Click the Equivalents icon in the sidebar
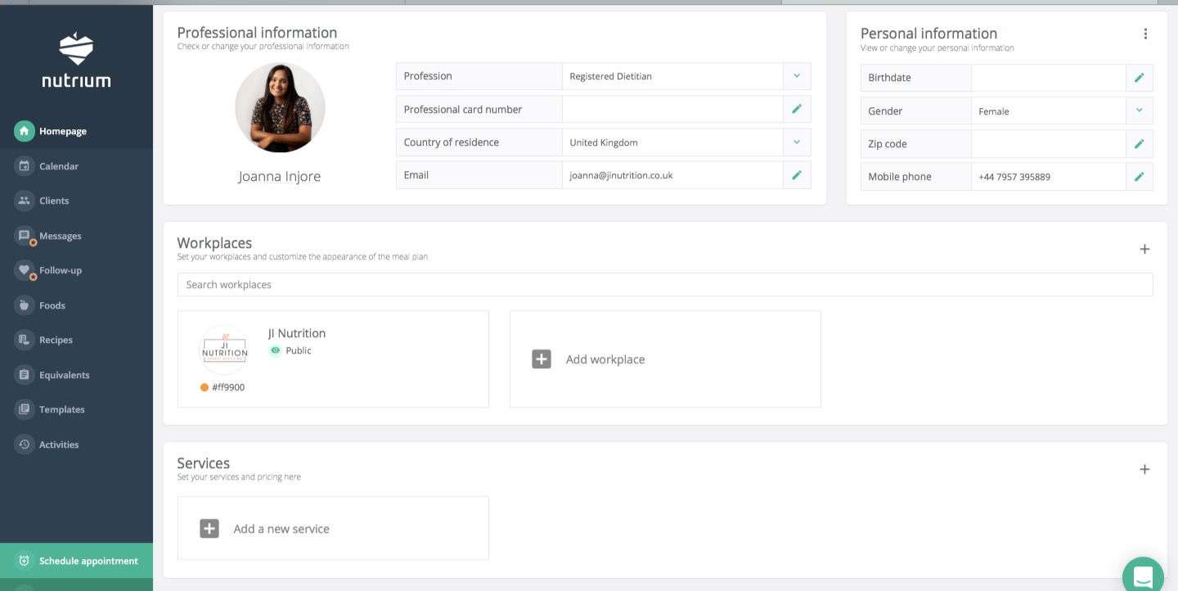 [25, 375]
